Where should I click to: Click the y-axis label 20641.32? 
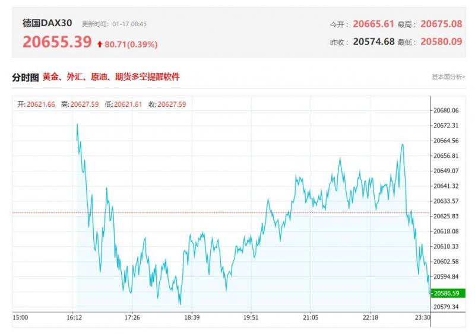446,186
